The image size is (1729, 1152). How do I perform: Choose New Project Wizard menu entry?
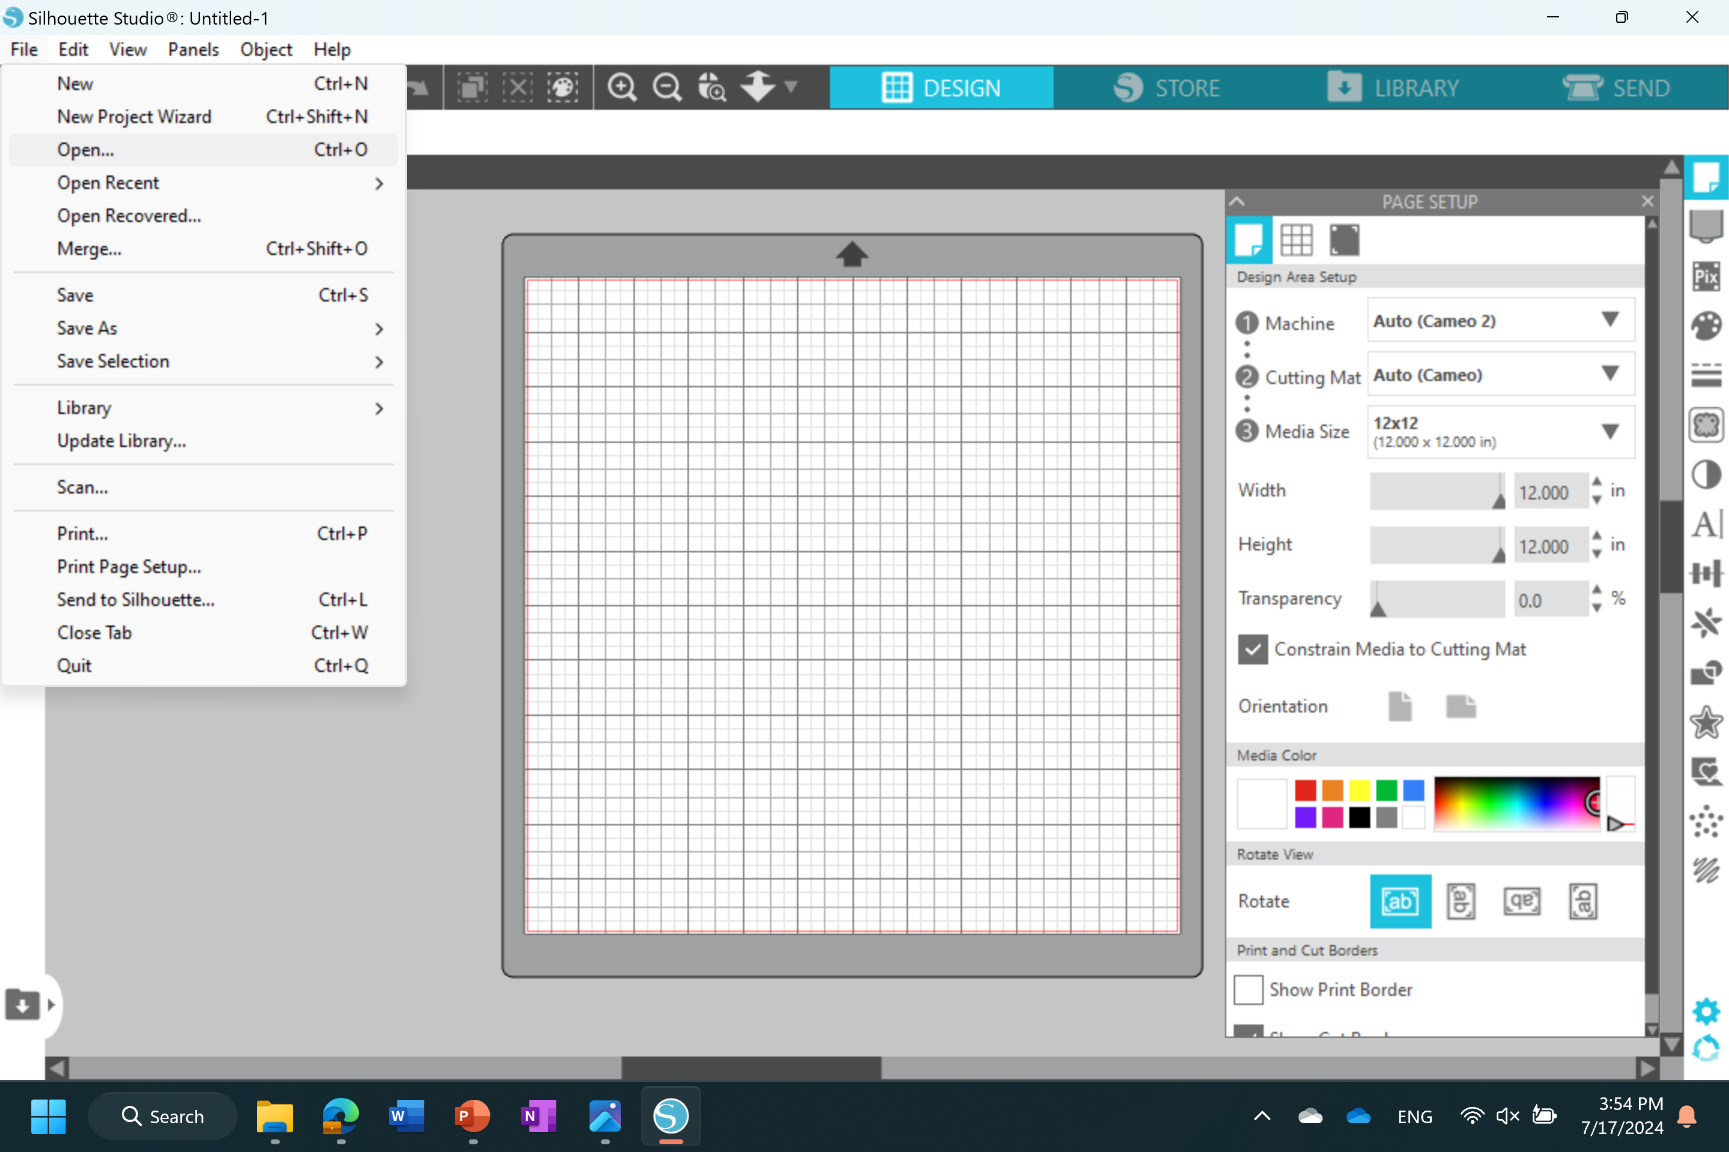click(204, 117)
